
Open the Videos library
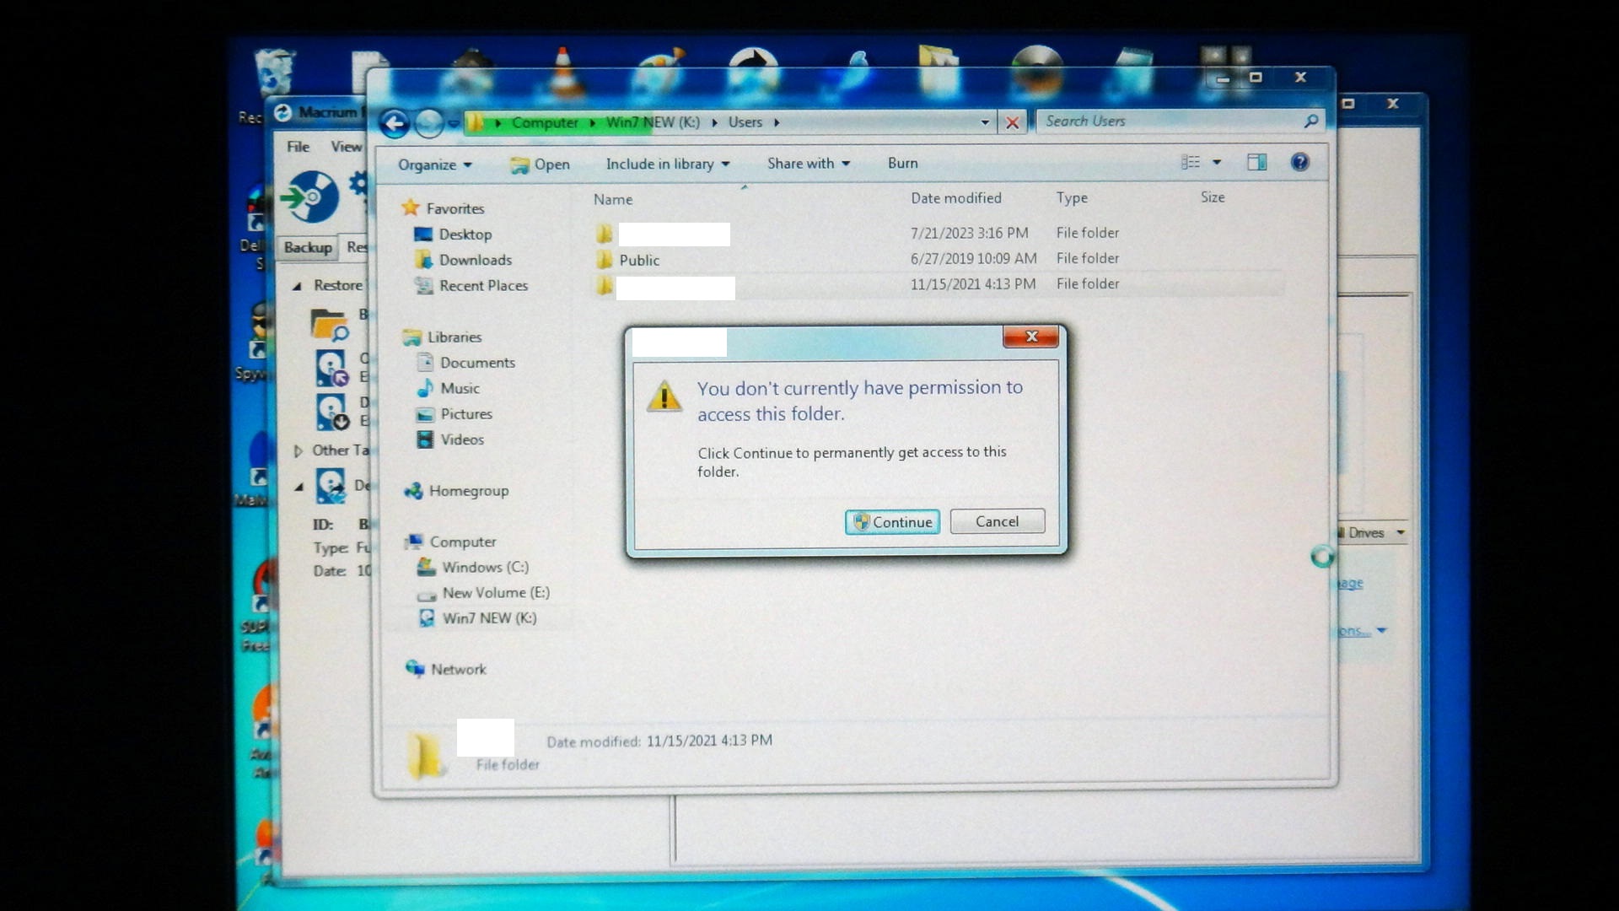click(462, 439)
